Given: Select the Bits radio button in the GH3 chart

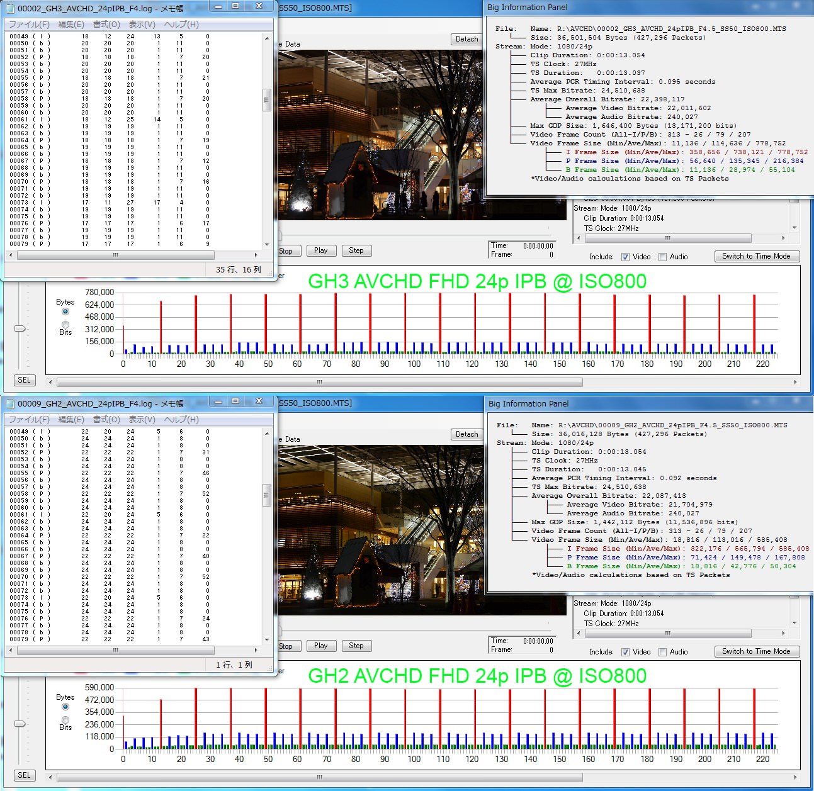Looking at the screenshot, I should pyautogui.click(x=65, y=325).
